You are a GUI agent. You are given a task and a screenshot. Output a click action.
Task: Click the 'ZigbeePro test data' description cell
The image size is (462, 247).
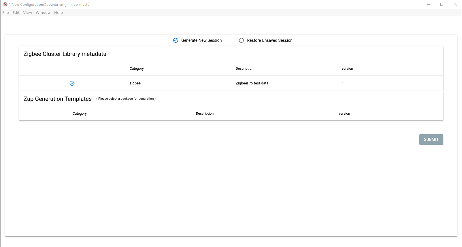click(x=252, y=83)
